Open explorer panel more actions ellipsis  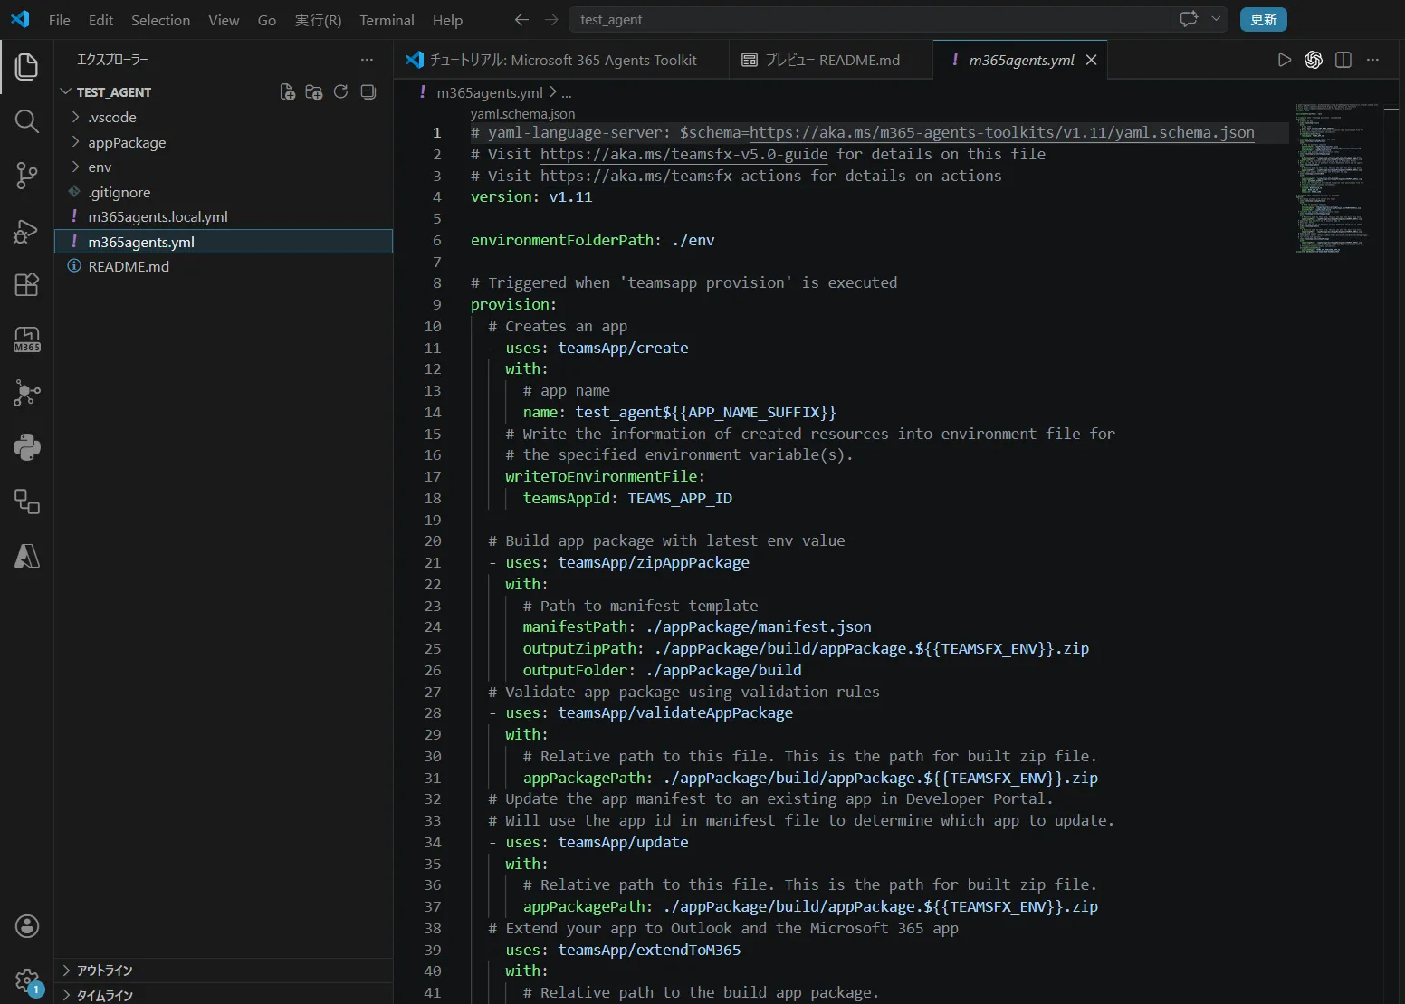click(367, 60)
